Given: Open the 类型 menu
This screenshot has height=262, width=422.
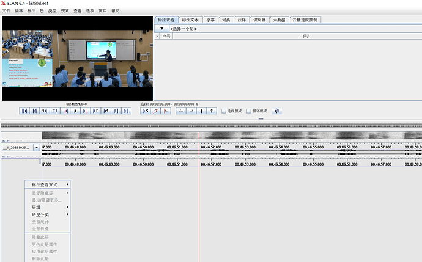Looking at the screenshot, I should (52, 11).
